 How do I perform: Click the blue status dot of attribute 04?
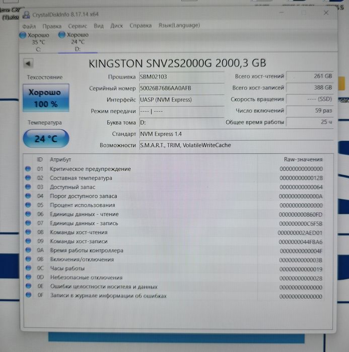click(x=28, y=196)
